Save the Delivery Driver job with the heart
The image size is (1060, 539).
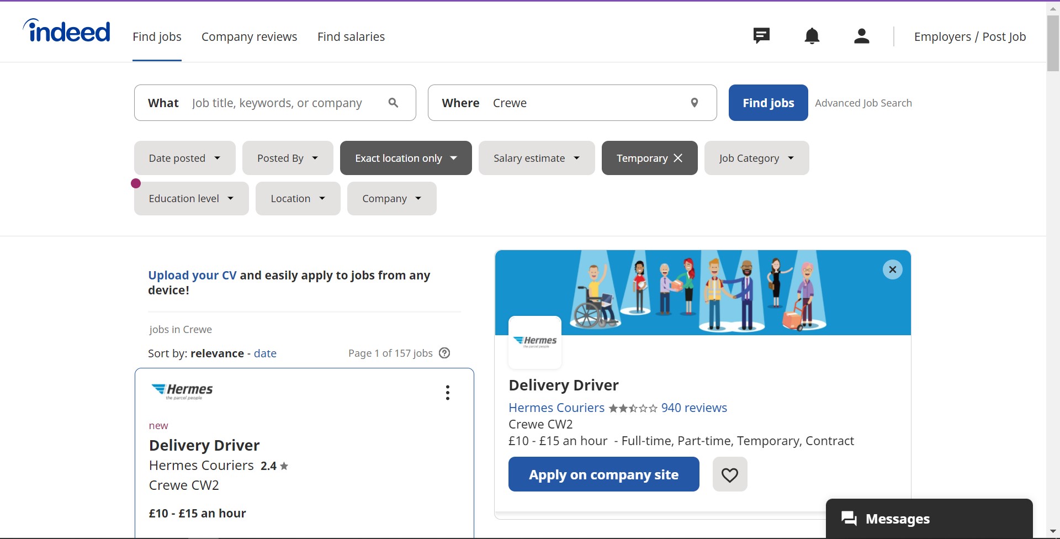[x=730, y=474]
